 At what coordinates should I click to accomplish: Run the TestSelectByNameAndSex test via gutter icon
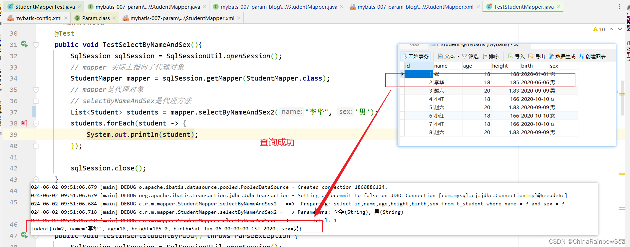point(24,44)
